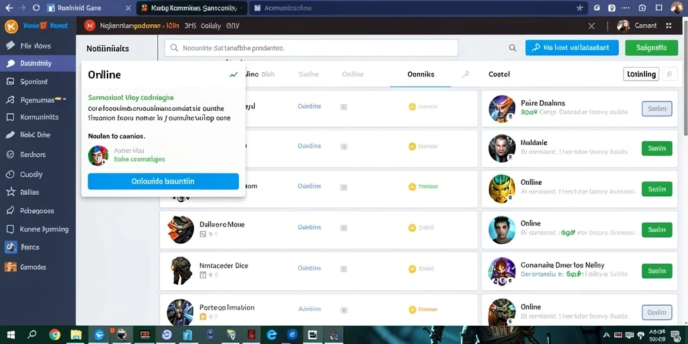Click the yellow status icon in Dalkoro Moue row
688x344 pixels.
click(x=412, y=228)
